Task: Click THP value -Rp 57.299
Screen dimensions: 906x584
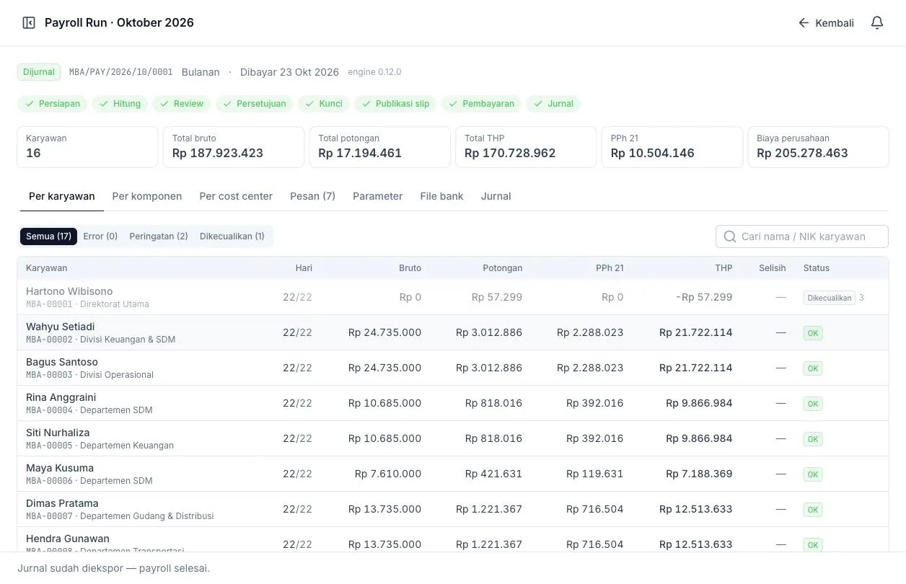Action: click(x=704, y=297)
